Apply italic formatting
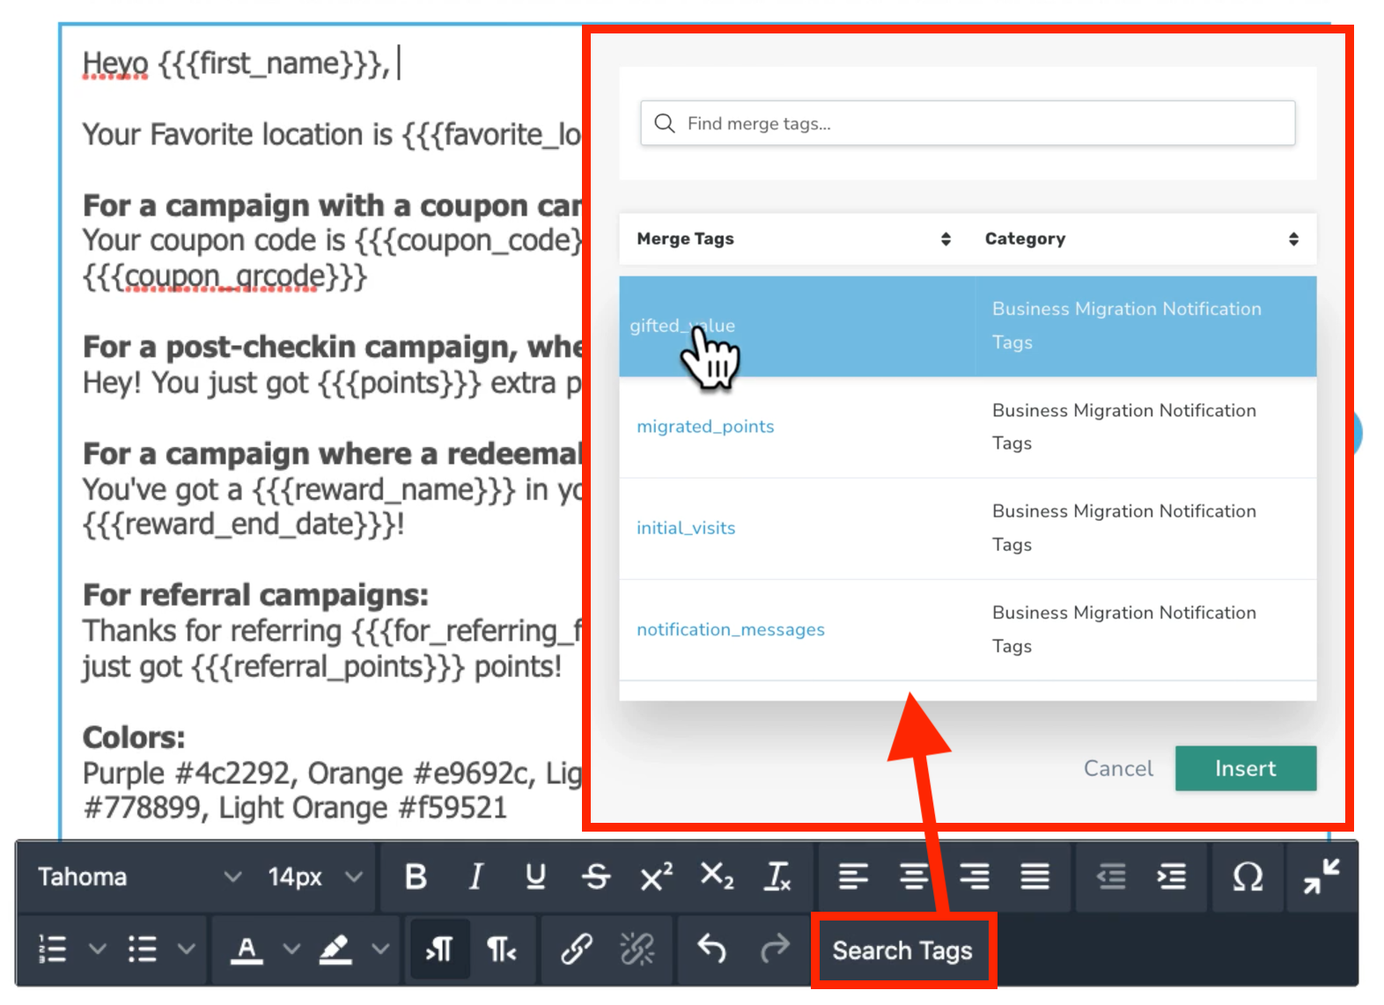This screenshot has width=1384, height=1005. 475,877
